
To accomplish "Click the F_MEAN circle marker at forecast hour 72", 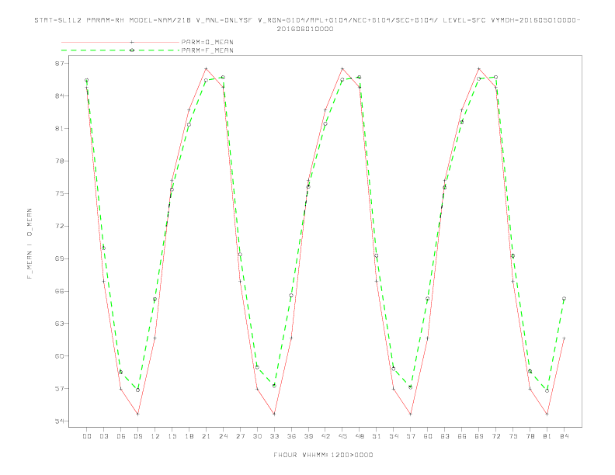I will tap(495, 77).
